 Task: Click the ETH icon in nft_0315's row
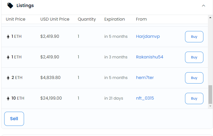[8, 98]
